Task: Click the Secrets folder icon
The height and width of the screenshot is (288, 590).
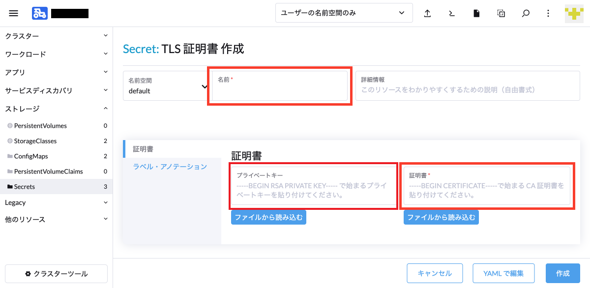Action: point(10,187)
